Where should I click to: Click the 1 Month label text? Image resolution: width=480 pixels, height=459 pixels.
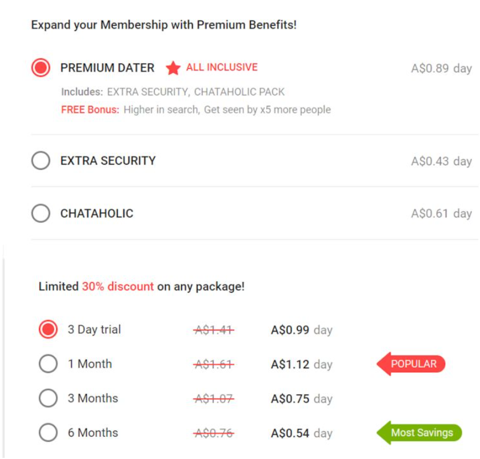point(90,364)
